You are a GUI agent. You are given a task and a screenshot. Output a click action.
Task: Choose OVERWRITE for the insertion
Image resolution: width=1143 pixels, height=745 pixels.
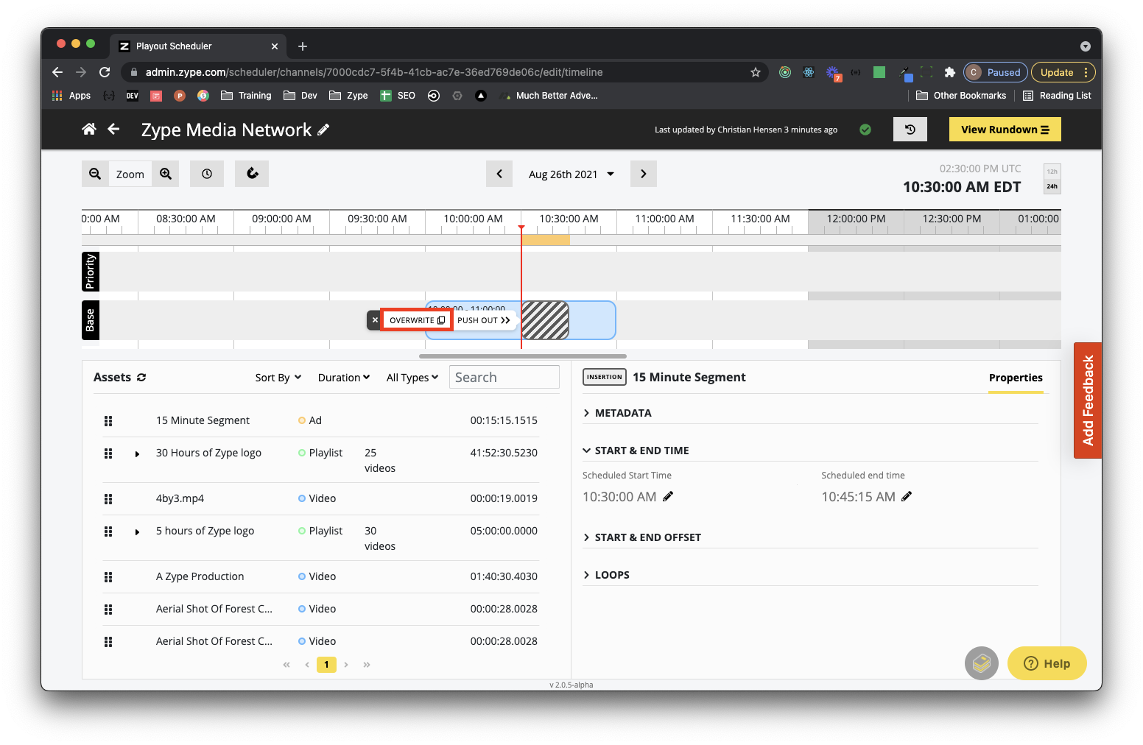[x=417, y=320]
